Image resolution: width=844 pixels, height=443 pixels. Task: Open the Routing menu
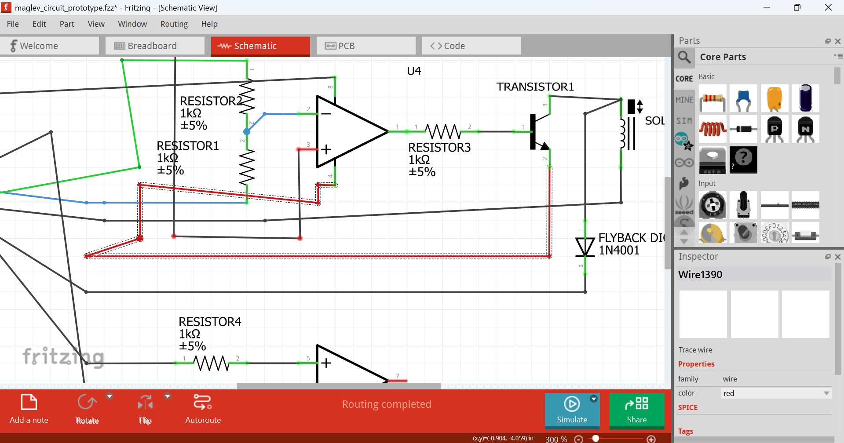click(x=174, y=24)
